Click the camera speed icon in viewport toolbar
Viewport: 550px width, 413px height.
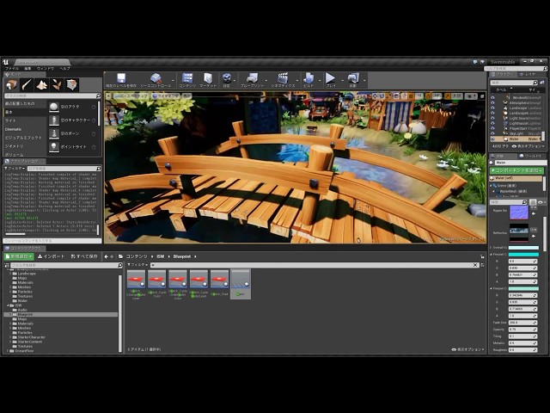tap(470, 96)
